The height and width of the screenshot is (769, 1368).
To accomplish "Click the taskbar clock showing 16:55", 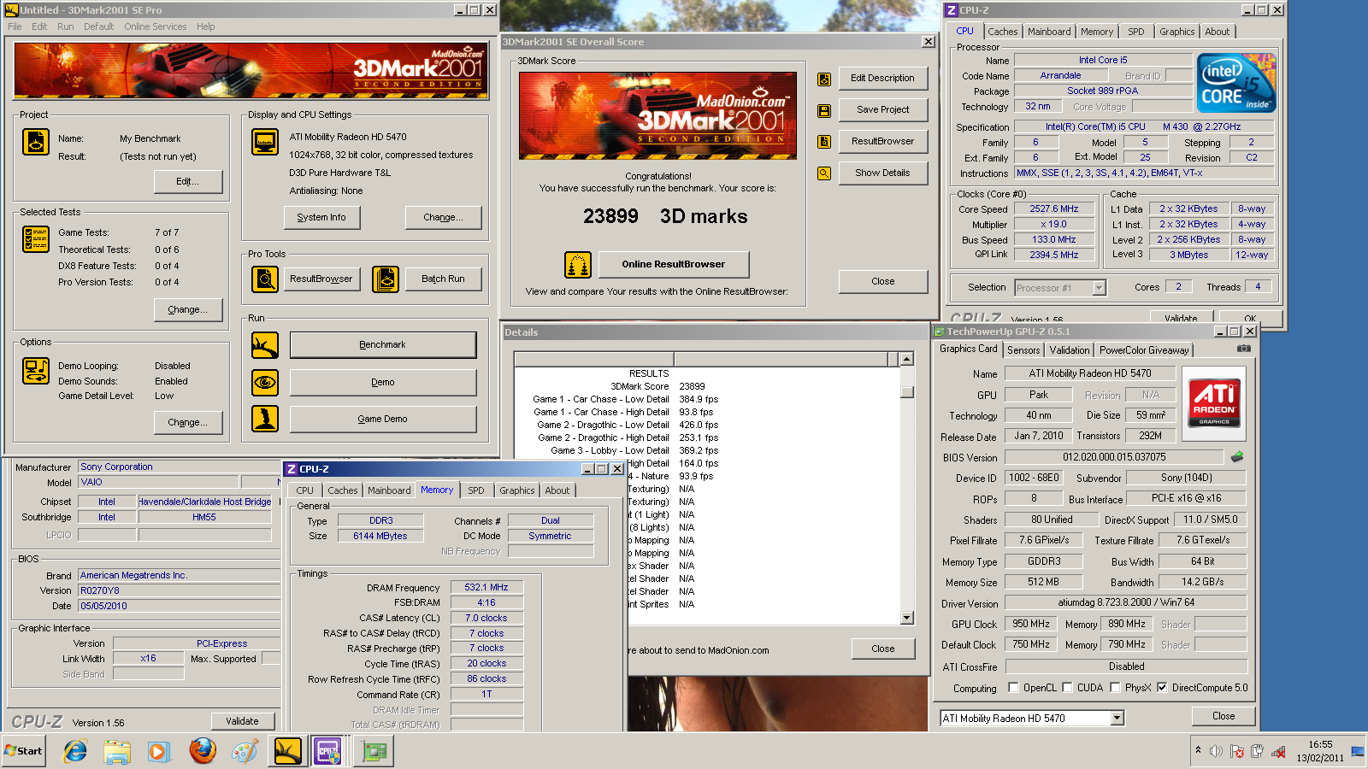I will [x=1320, y=744].
